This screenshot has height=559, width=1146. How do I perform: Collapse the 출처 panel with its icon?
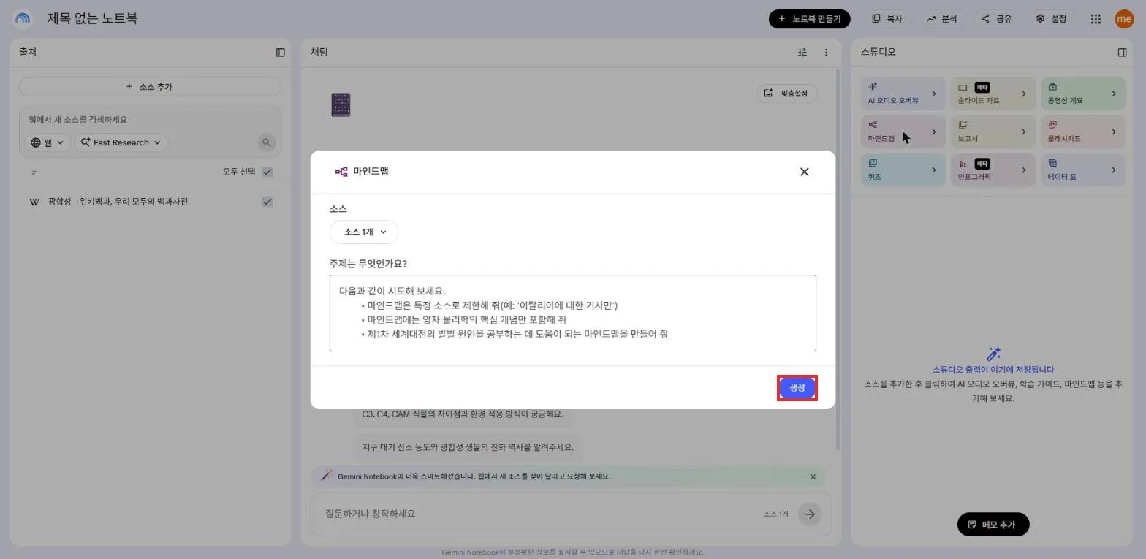[x=280, y=52]
